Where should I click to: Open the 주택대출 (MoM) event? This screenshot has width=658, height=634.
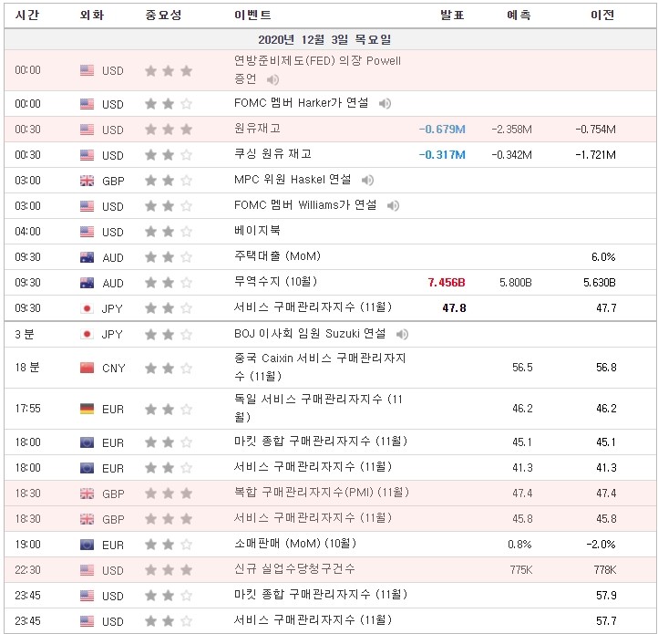click(277, 256)
